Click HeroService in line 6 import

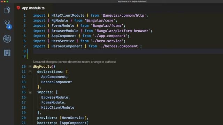pyautogui.click(x=63, y=41)
